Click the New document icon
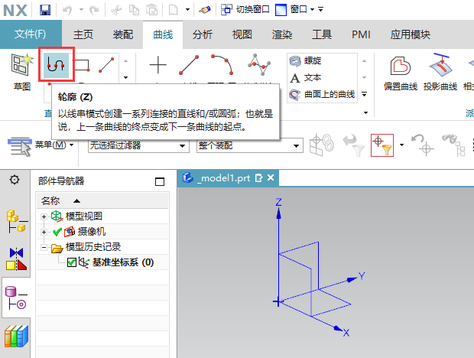 click(x=174, y=10)
